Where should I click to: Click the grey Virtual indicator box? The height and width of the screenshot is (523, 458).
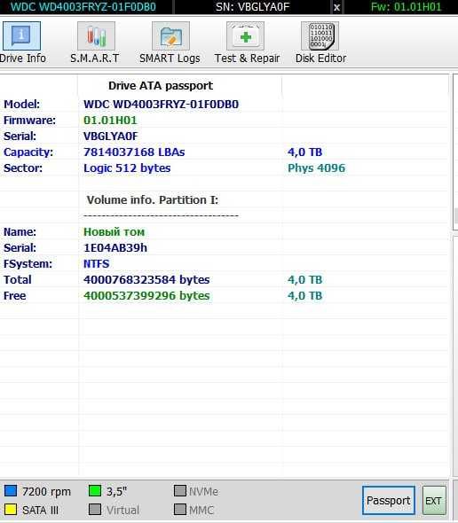point(95,510)
